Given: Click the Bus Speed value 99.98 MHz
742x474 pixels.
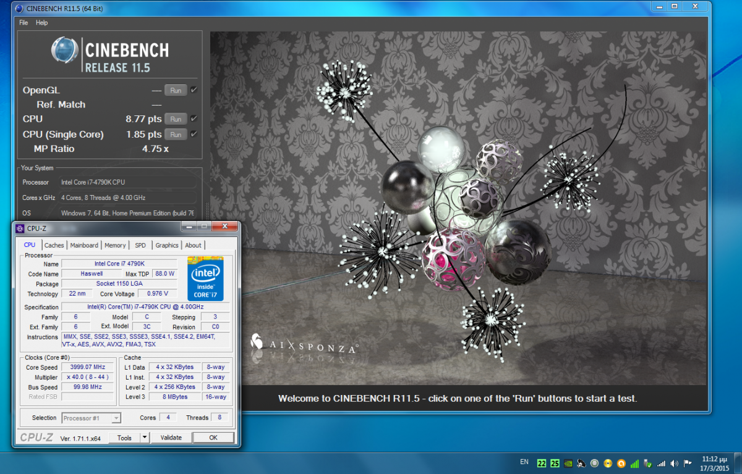Looking at the screenshot, I should [87, 387].
